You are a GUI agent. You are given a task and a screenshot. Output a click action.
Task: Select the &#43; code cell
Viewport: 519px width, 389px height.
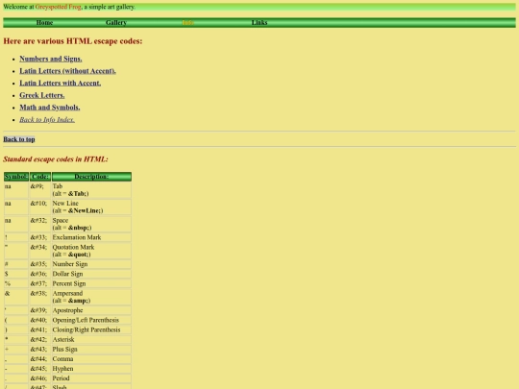click(40, 350)
